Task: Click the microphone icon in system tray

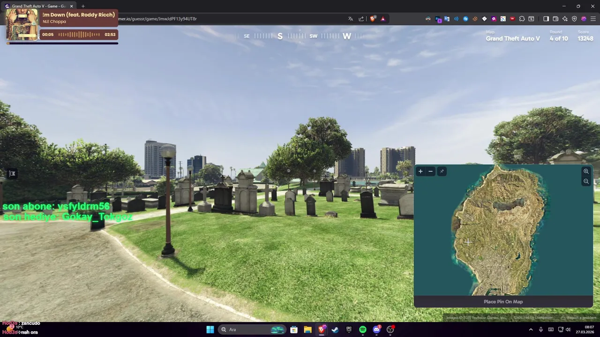Action: [541, 330]
